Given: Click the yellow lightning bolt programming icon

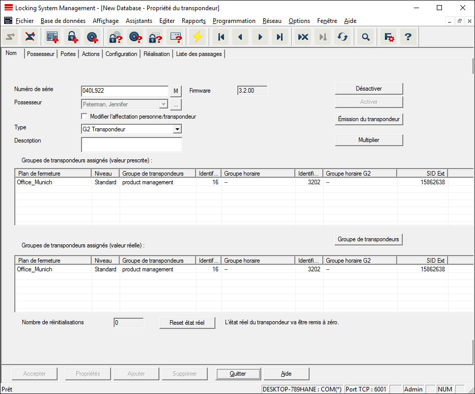Looking at the screenshot, I should (197, 37).
